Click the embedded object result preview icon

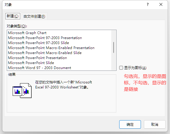(x=22, y=91)
